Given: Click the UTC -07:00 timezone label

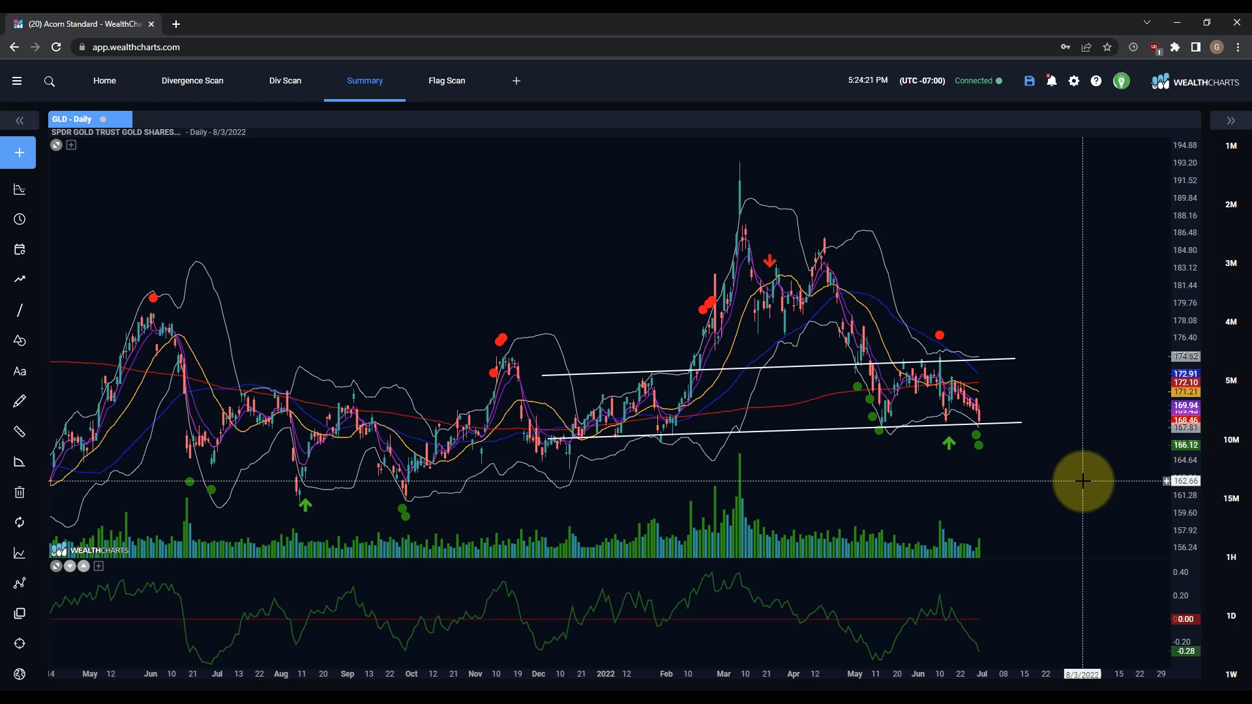Looking at the screenshot, I should tap(922, 81).
